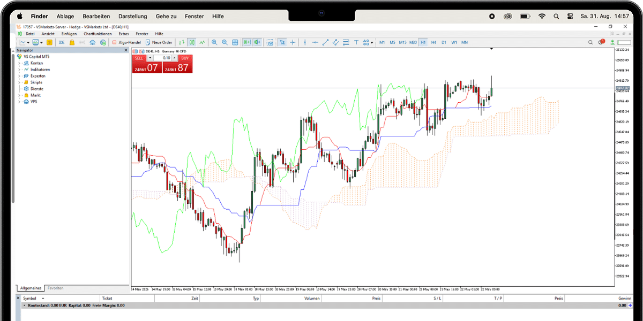This screenshot has height=321, width=643.
Task: Click the globe with green plus toolbar icon
Action: pos(103,42)
